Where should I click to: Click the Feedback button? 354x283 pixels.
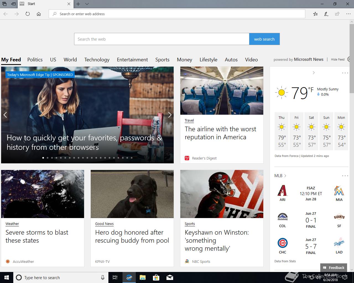(x=334, y=268)
